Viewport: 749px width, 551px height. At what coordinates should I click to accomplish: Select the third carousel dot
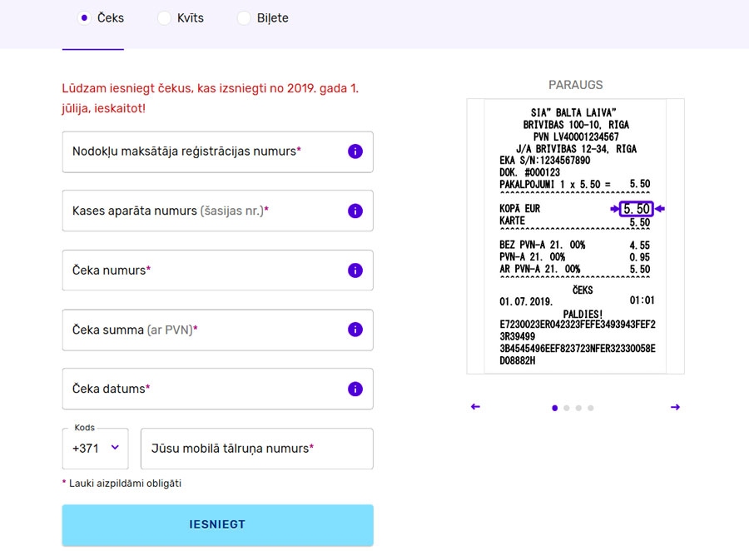point(578,408)
